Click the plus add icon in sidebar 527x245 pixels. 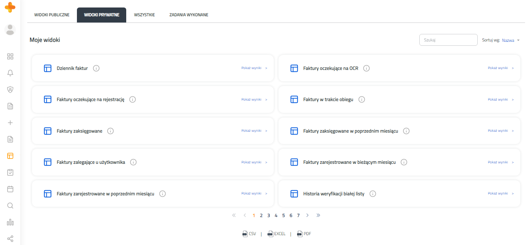click(10, 123)
